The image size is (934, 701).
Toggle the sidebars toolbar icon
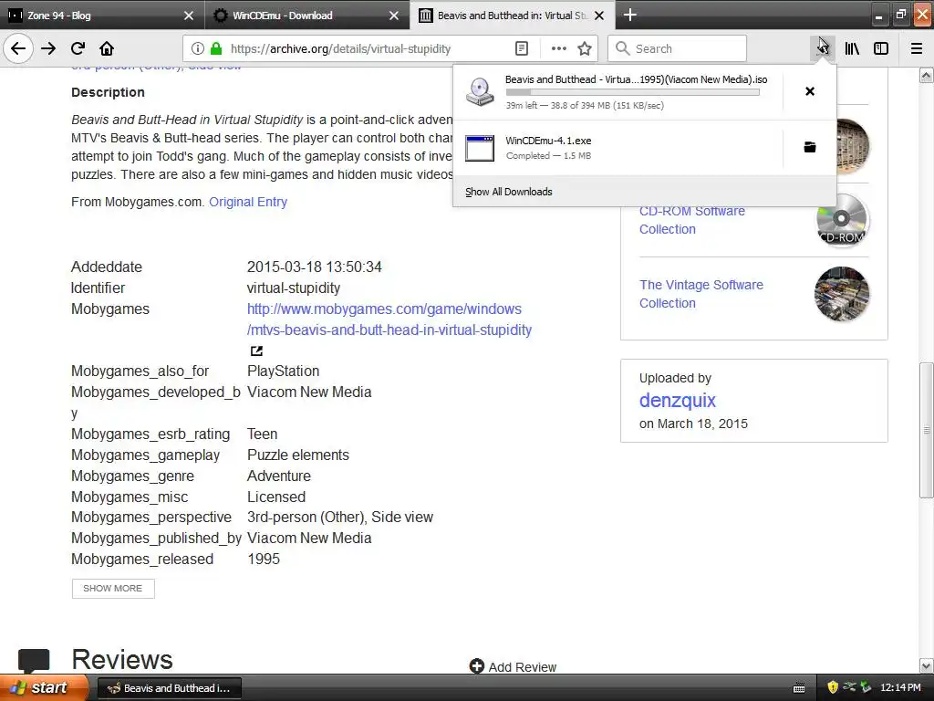point(881,49)
